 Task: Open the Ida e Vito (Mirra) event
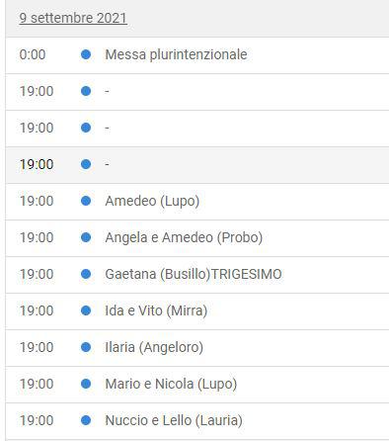click(x=156, y=310)
